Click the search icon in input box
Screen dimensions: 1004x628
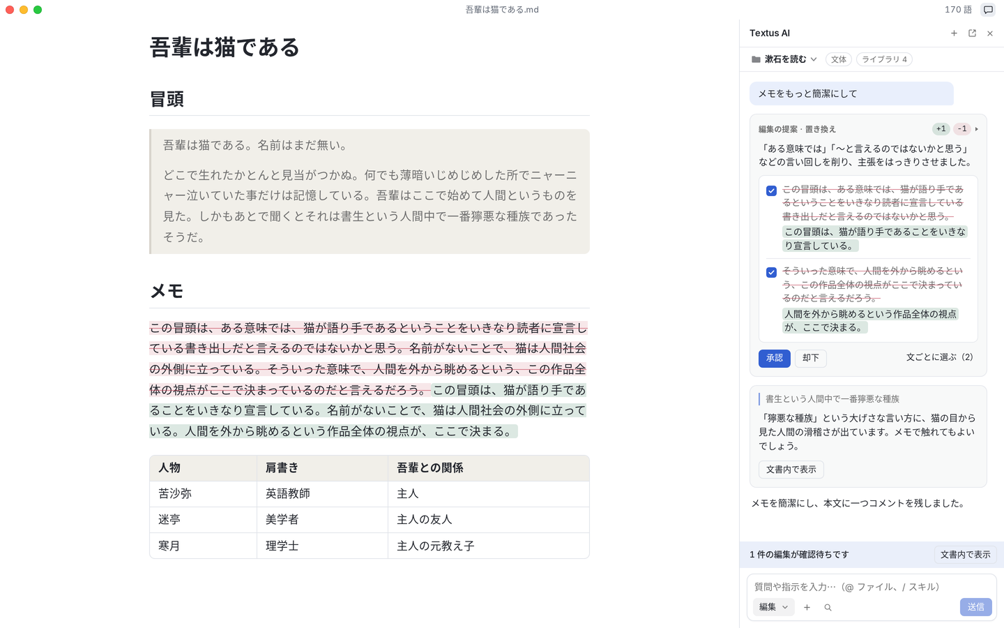click(x=828, y=608)
